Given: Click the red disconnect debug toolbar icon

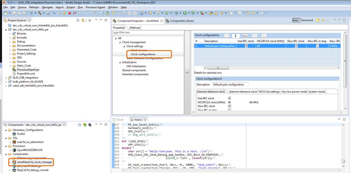Looking at the screenshot, I should tap(75, 13).
